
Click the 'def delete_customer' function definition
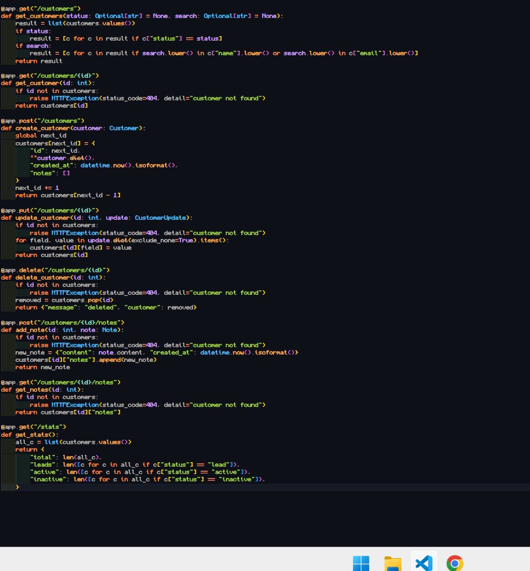click(x=53, y=277)
